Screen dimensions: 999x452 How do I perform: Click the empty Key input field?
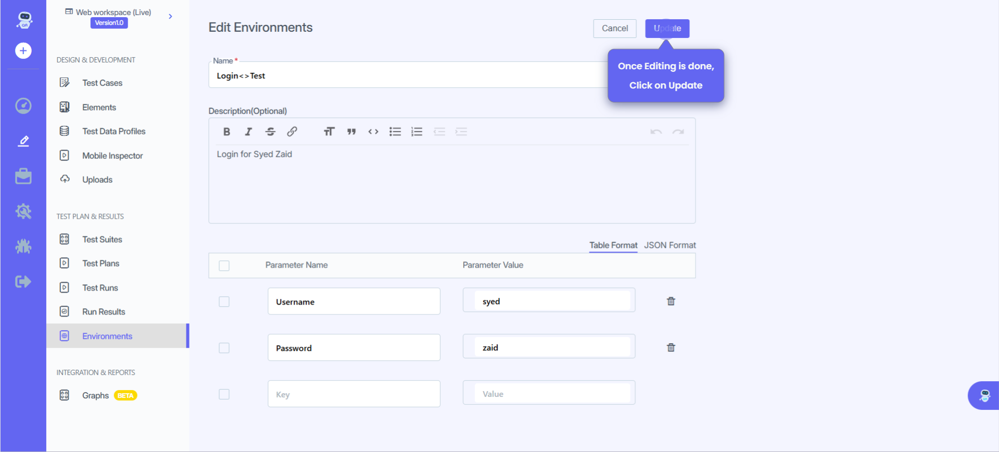click(353, 394)
